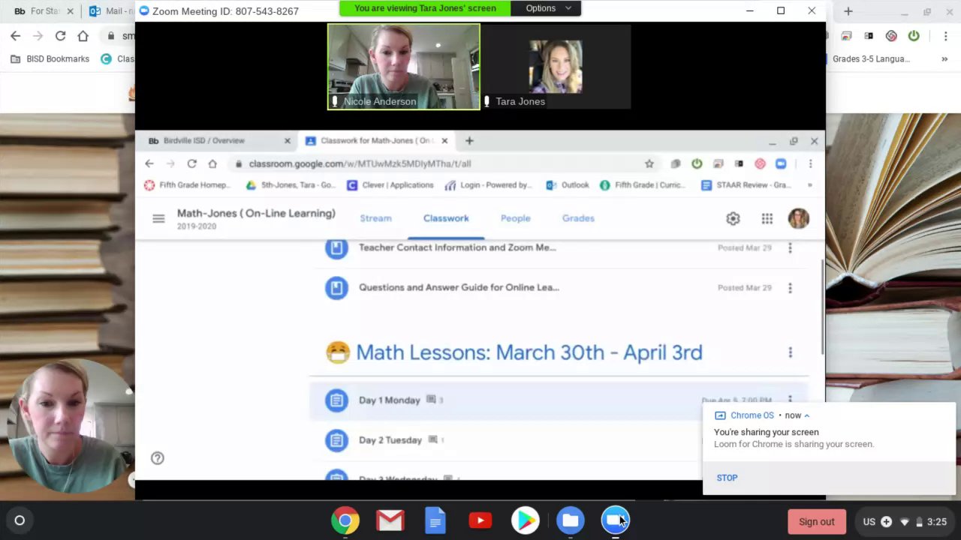Select Nicole Anderson video thumbnail

click(x=403, y=67)
